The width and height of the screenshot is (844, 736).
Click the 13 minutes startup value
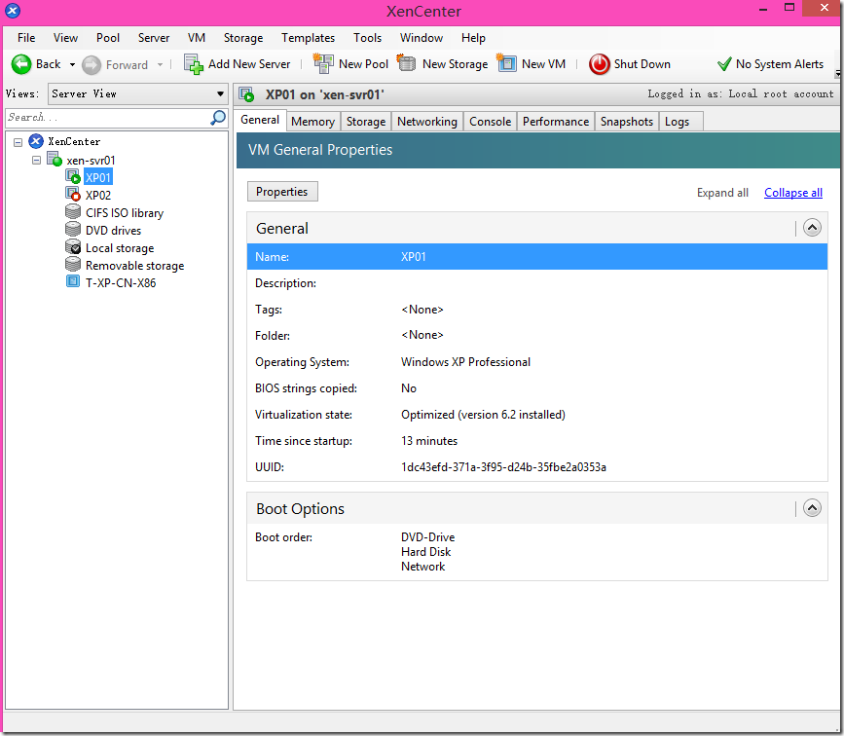pos(429,441)
